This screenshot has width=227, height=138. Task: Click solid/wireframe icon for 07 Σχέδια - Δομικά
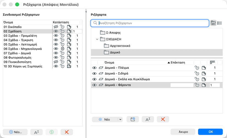pos(69,53)
